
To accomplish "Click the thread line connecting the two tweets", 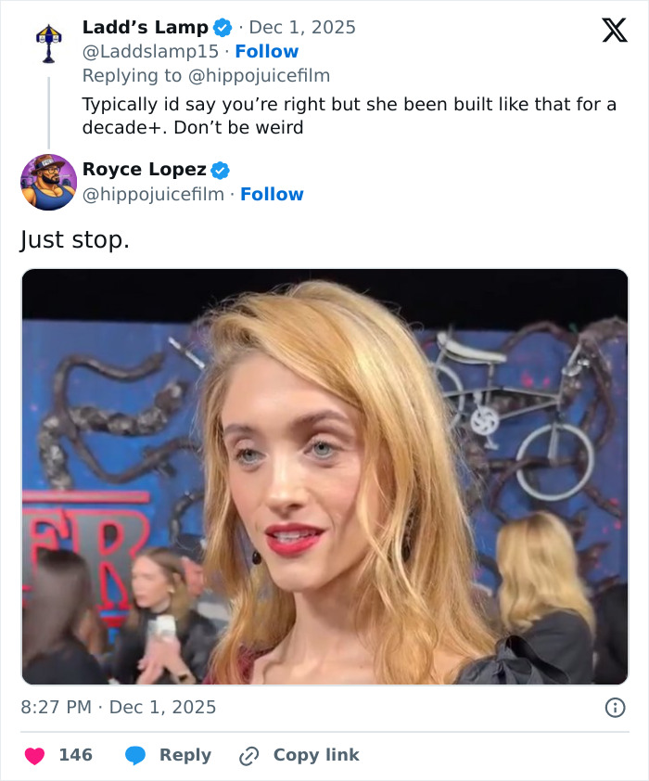I will coord(48,111).
